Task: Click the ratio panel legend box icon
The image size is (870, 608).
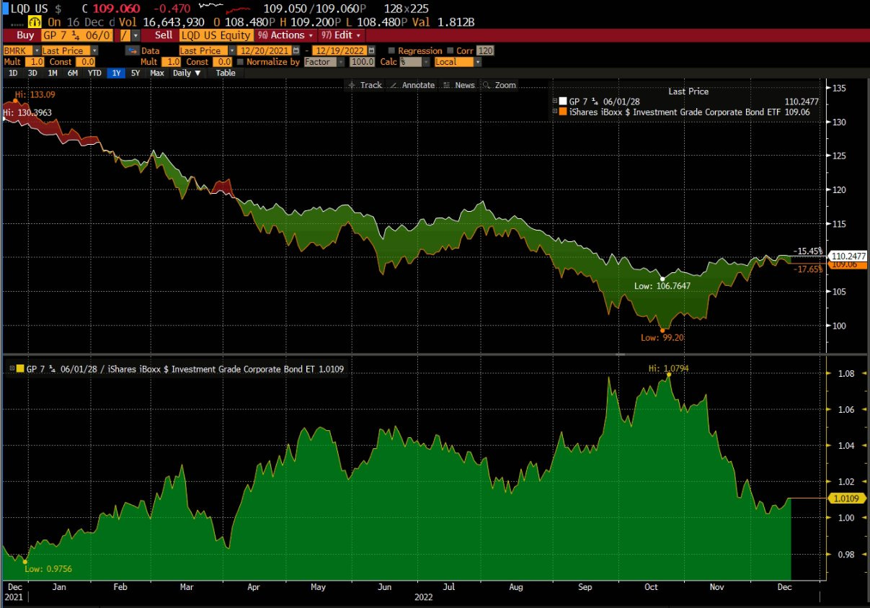Action: click(x=12, y=369)
